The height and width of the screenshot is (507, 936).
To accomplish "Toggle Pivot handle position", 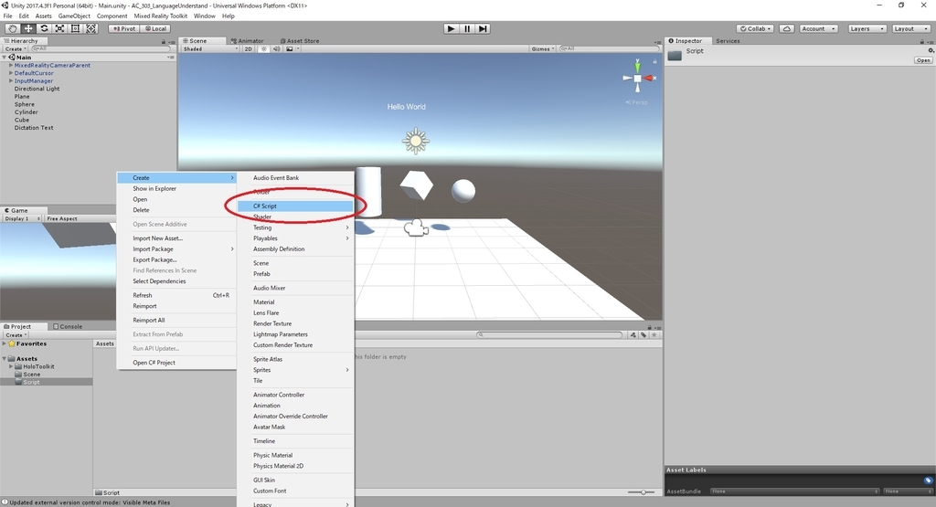I will [x=124, y=28].
